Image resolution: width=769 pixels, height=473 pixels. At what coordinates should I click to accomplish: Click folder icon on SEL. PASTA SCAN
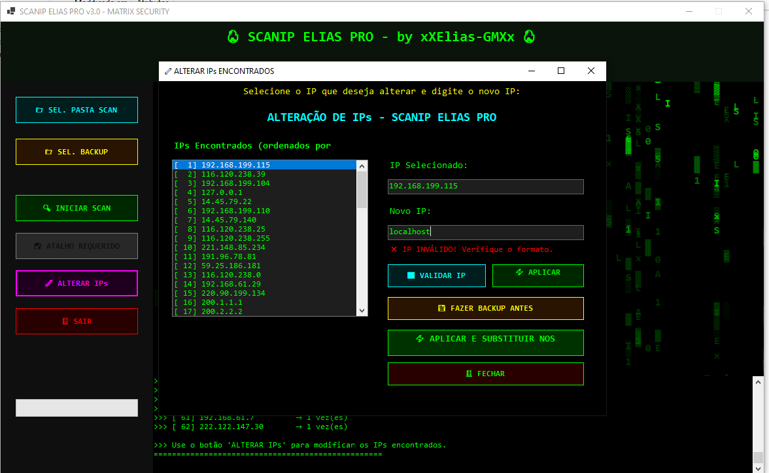coord(39,110)
